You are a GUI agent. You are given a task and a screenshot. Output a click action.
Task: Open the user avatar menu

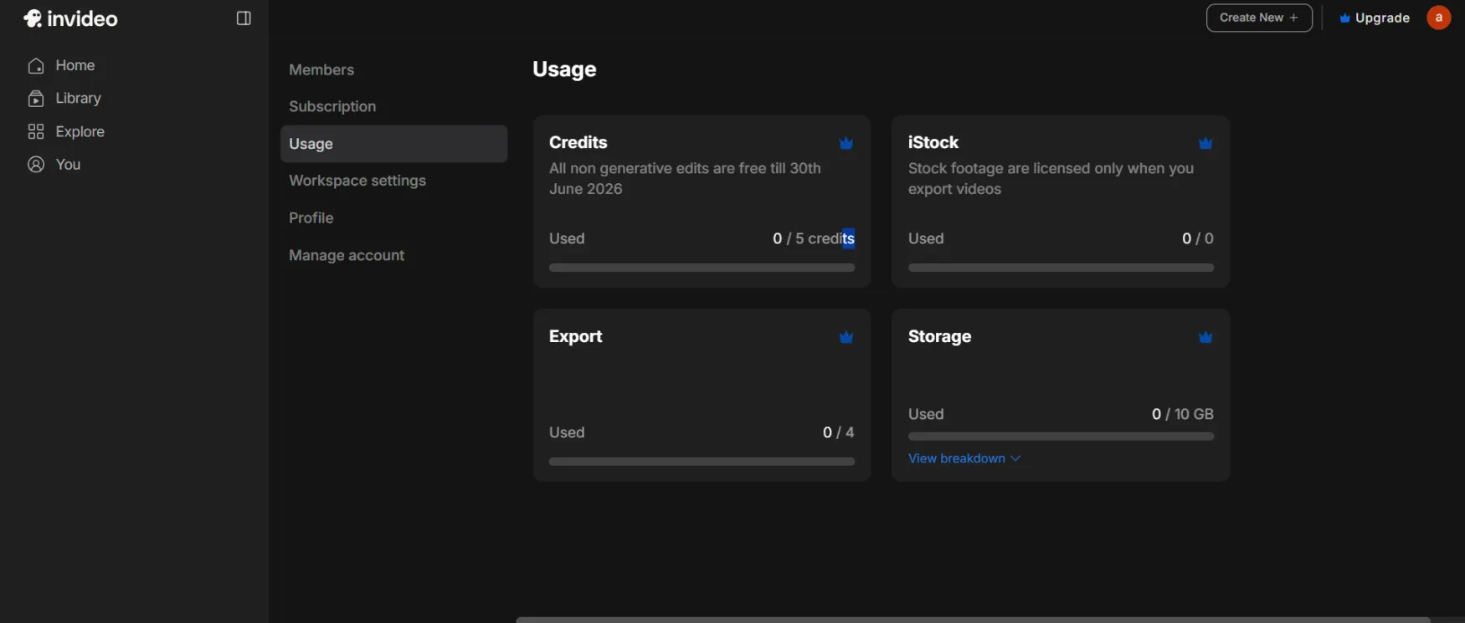(x=1438, y=18)
